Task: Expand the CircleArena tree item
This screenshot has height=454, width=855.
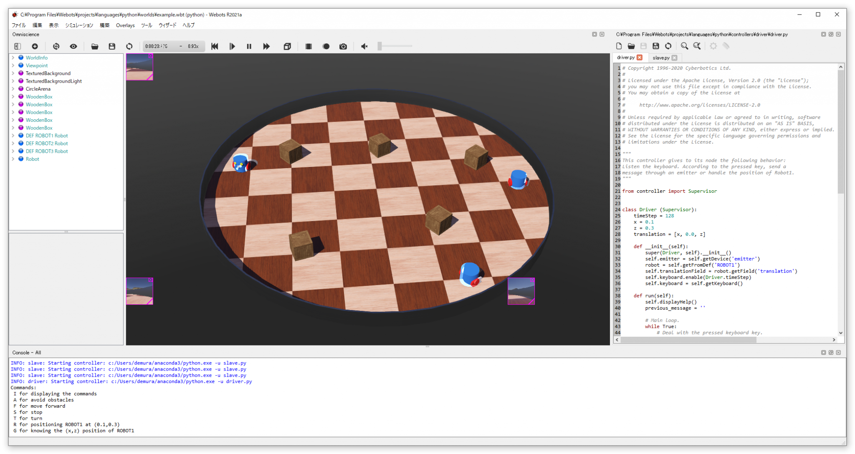Action: tap(14, 88)
